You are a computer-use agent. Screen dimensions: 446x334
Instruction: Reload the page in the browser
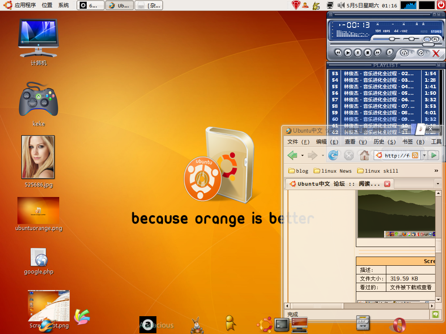(333, 155)
